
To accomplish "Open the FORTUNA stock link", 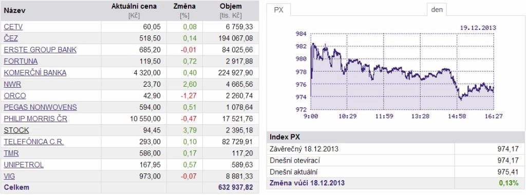I will point(21,61).
